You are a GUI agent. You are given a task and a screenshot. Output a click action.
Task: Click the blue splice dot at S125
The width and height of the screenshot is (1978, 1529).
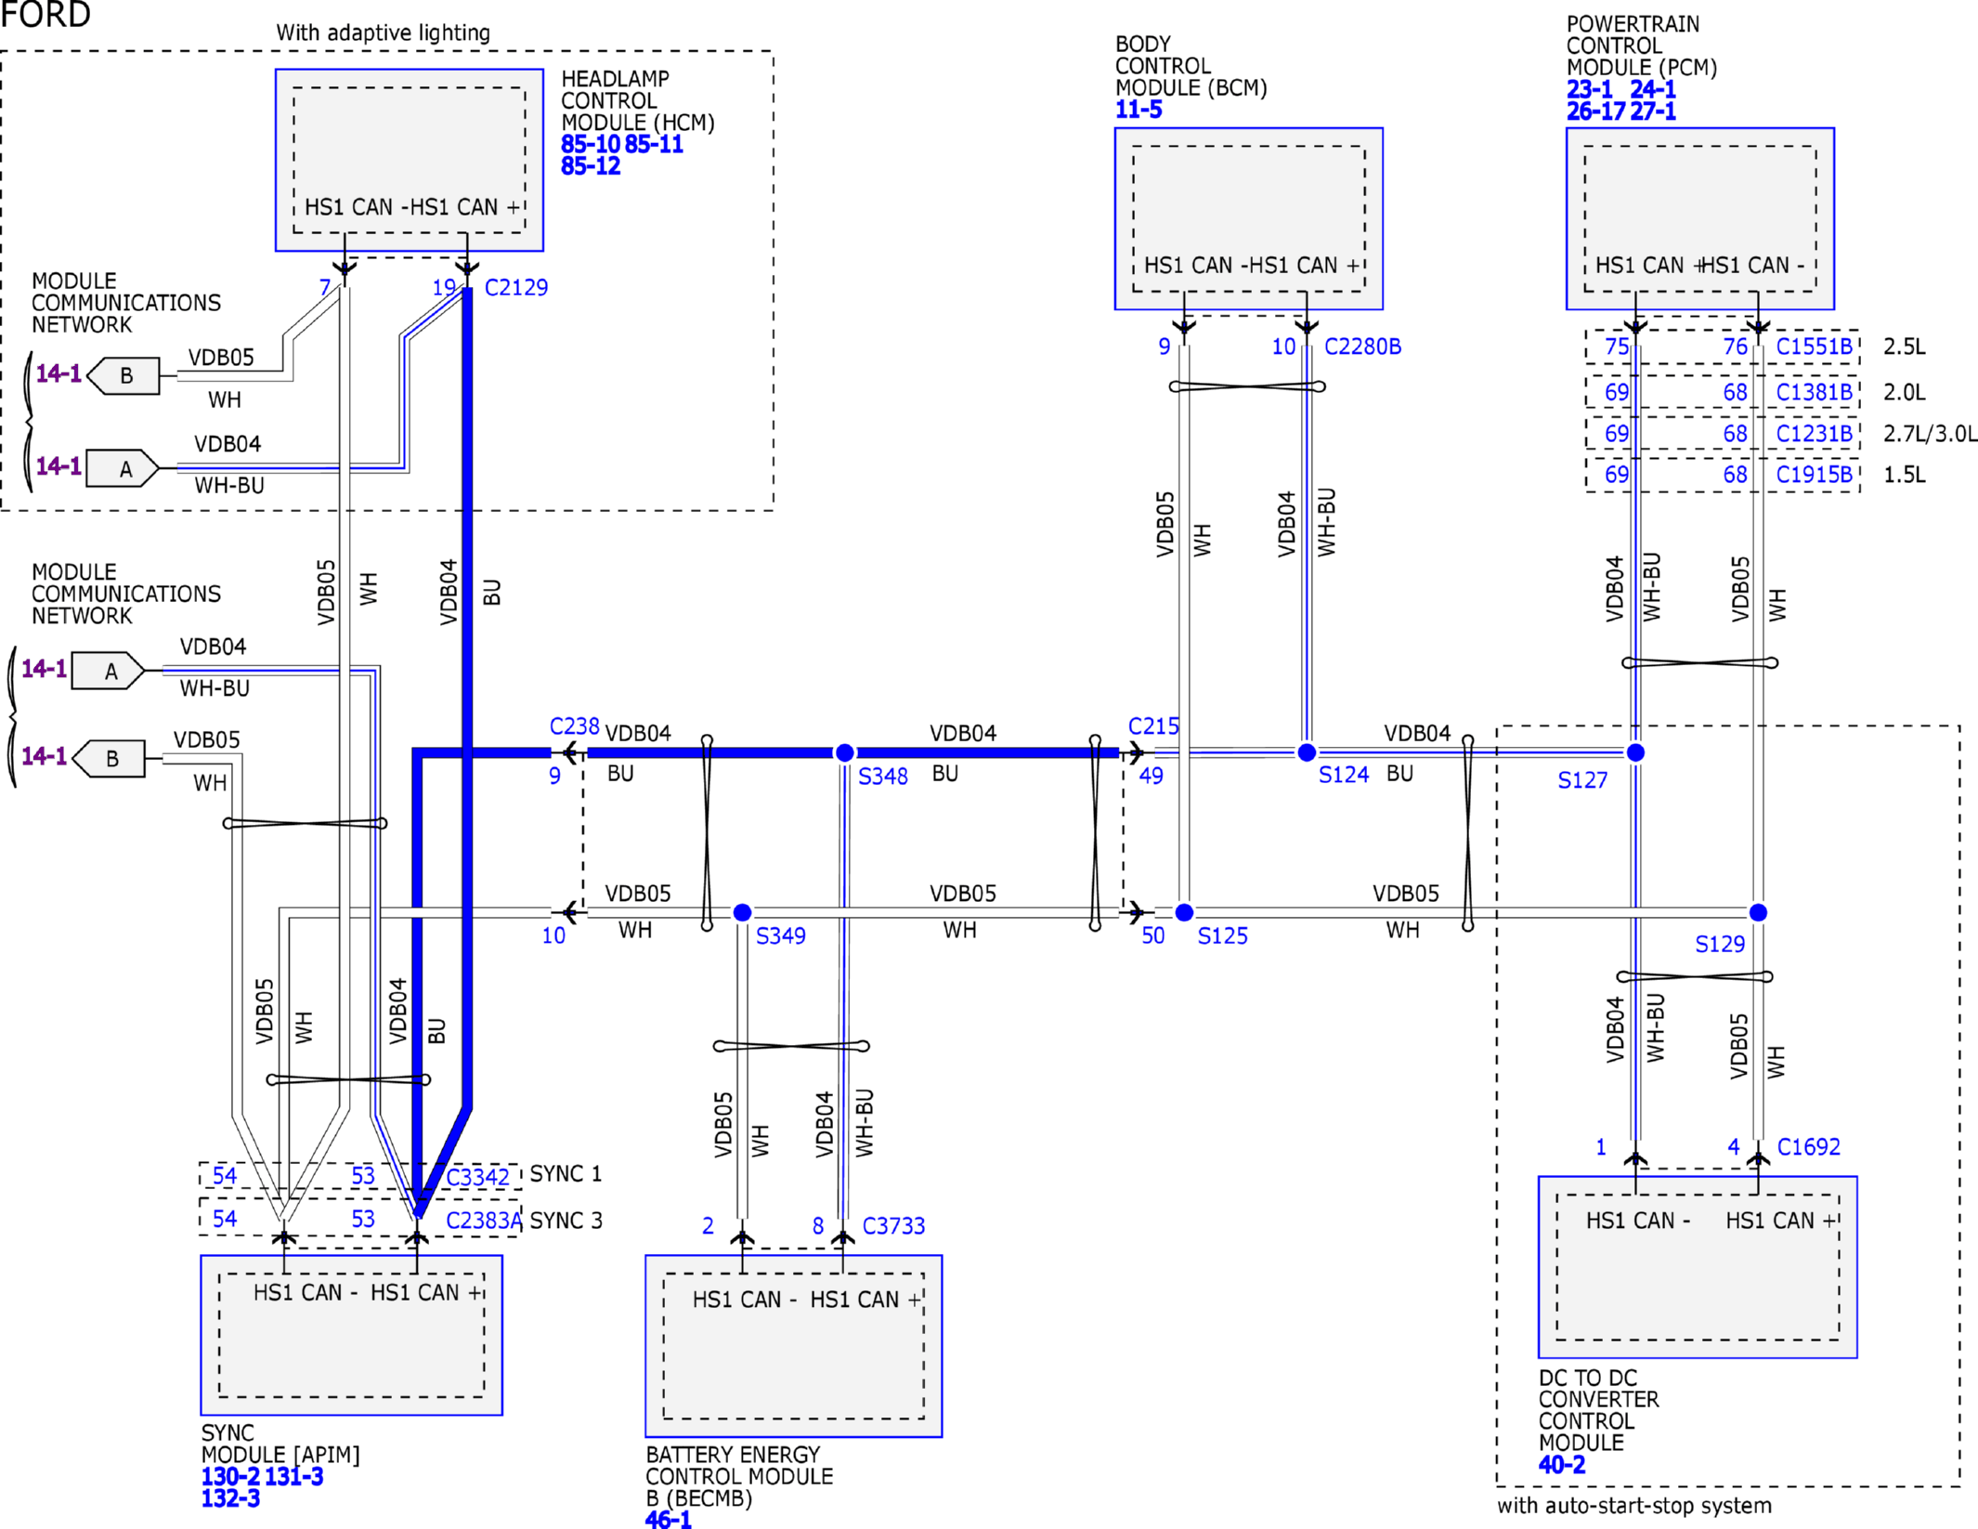[x=1184, y=913]
